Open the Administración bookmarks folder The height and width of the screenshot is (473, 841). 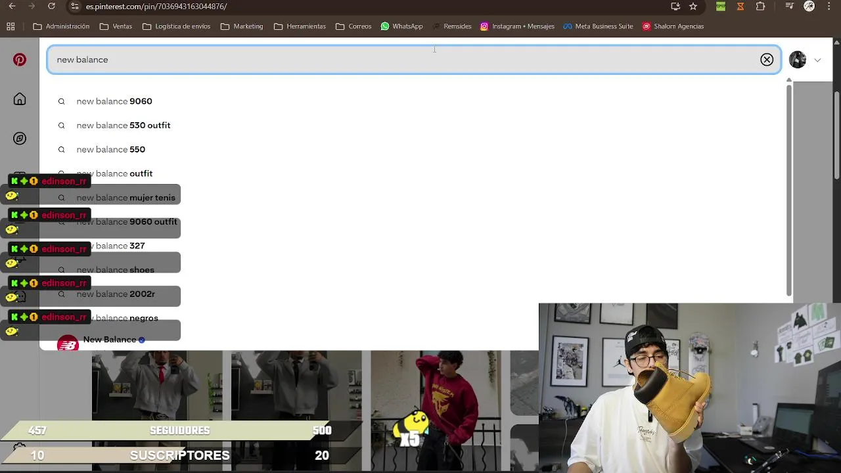click(61, 26)
